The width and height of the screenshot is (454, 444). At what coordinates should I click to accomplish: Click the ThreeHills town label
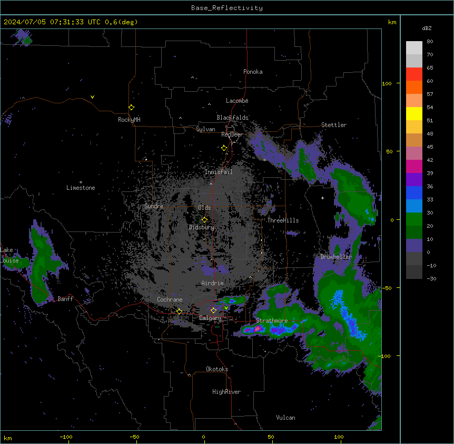pos(283,220)
